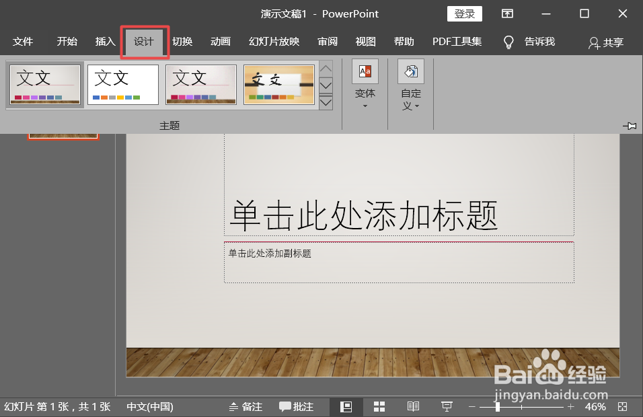The height and width of the screenshot is (417, 643).
Task: Toggle the 备注 notes pane
Action: pyautogui.click(x=245, y=407)
